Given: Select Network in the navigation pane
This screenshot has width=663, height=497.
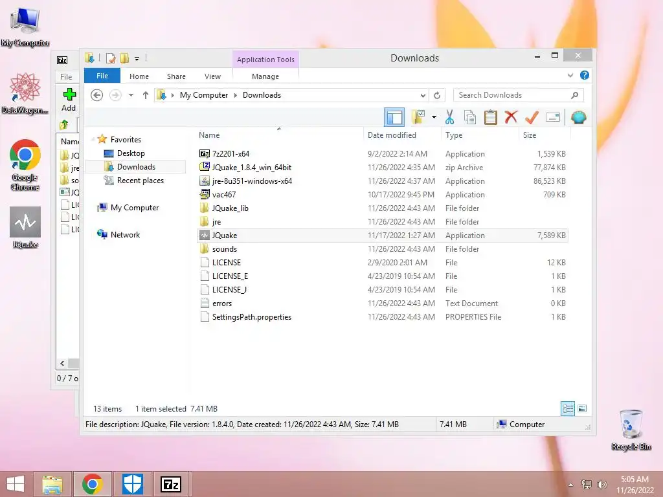Looking at the screenshot, I should point(125,234).
